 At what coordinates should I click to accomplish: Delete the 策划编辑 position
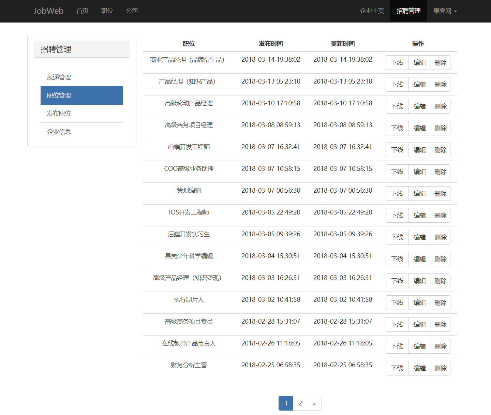tap(441, 194)
